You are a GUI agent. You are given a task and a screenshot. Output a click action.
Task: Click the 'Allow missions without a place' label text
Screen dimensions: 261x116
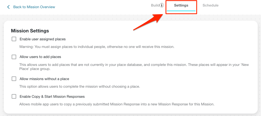click(x=44, y=79)
